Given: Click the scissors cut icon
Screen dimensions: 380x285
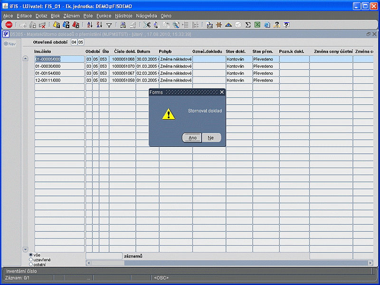Looking at the screenshot, I should [x=147, y=25].
